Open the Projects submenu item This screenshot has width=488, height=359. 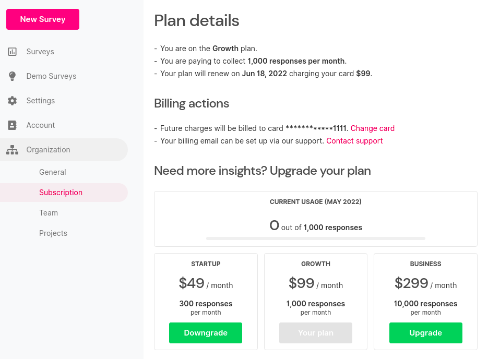pos(53,233)
